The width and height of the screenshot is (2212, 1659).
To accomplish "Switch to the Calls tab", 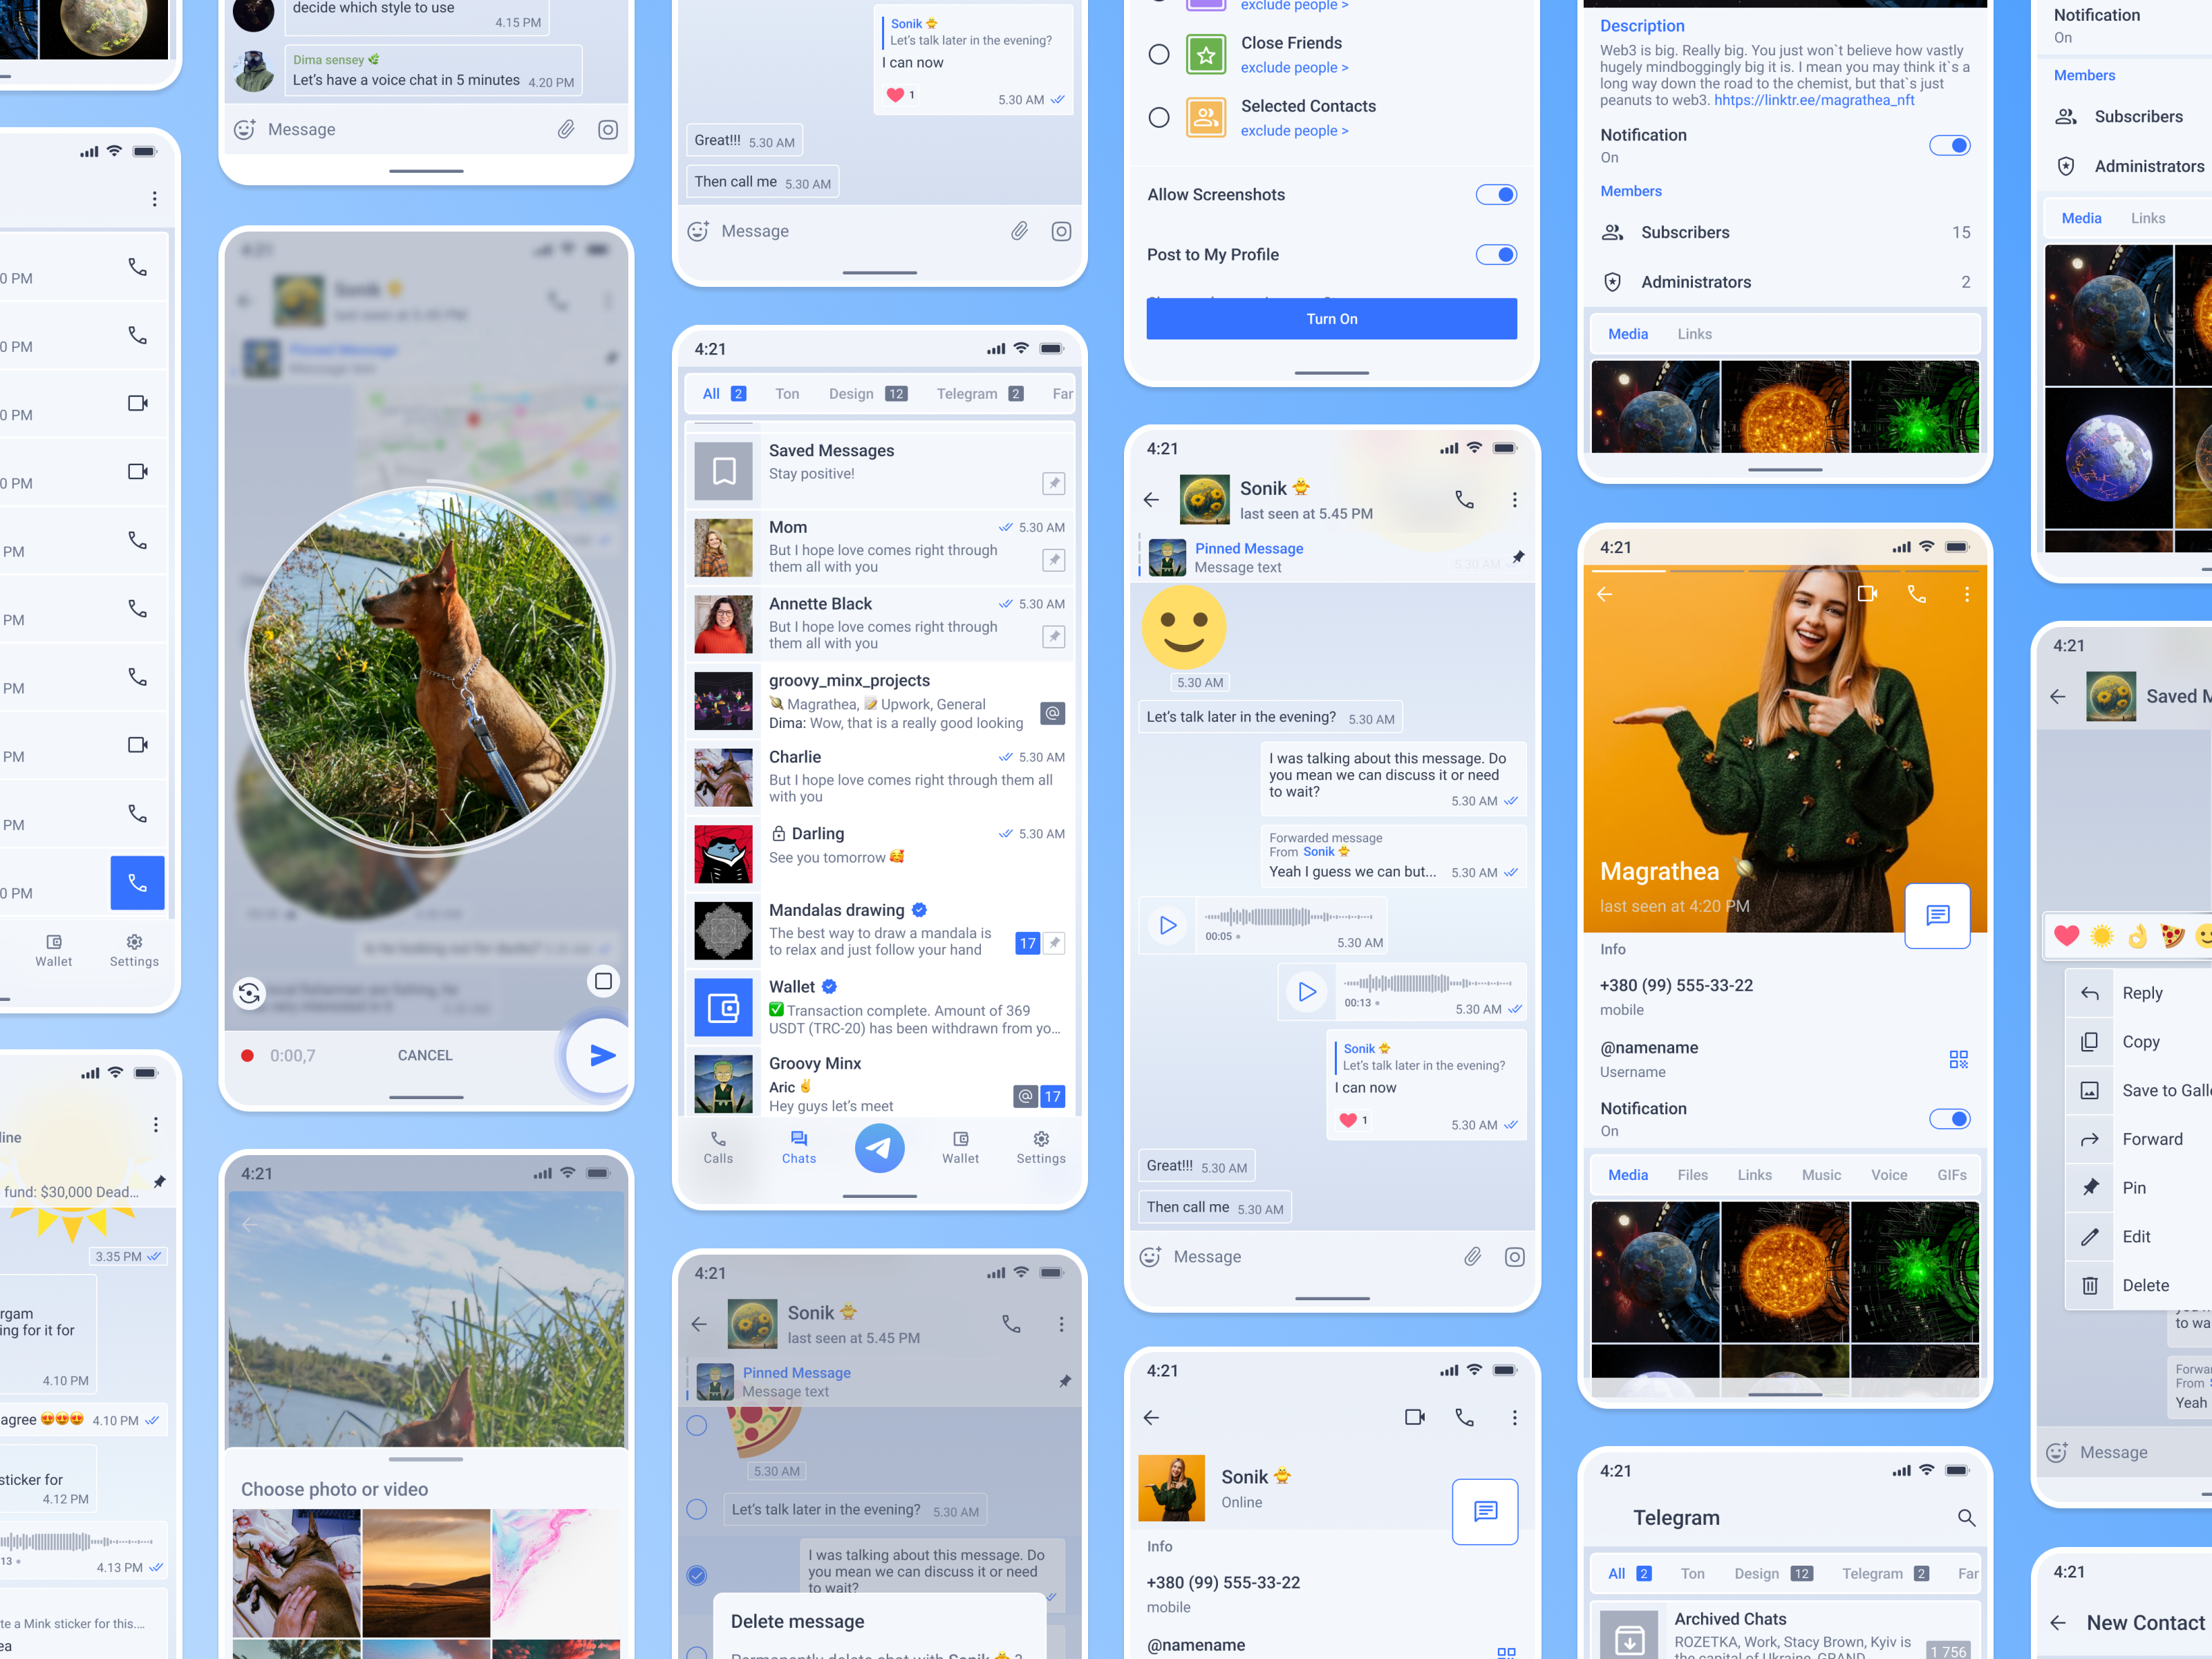I will [x=718, y=1148].
